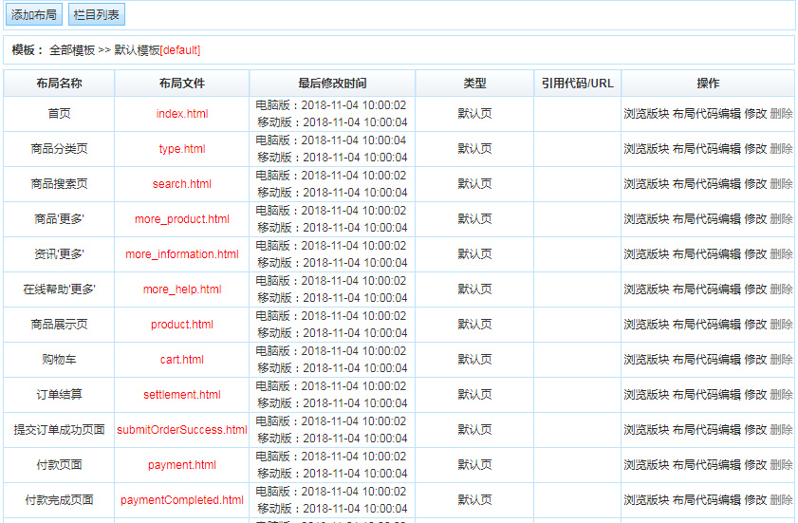Click 布局代码编辑 for more_product.html row
This screenshot has width=798, height=523.
706,219
